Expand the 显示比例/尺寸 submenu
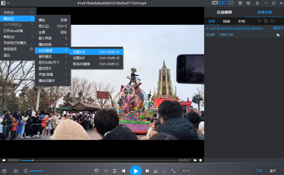This screenshot has height=175, width=284. [x=53, y=63]
